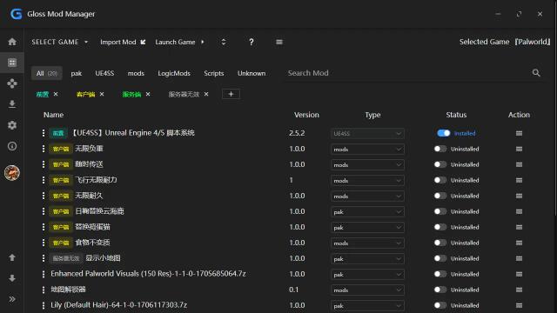Enable the 瞬时传送 mod toggle
The image size is (557, 313).
tap(440, 164)
